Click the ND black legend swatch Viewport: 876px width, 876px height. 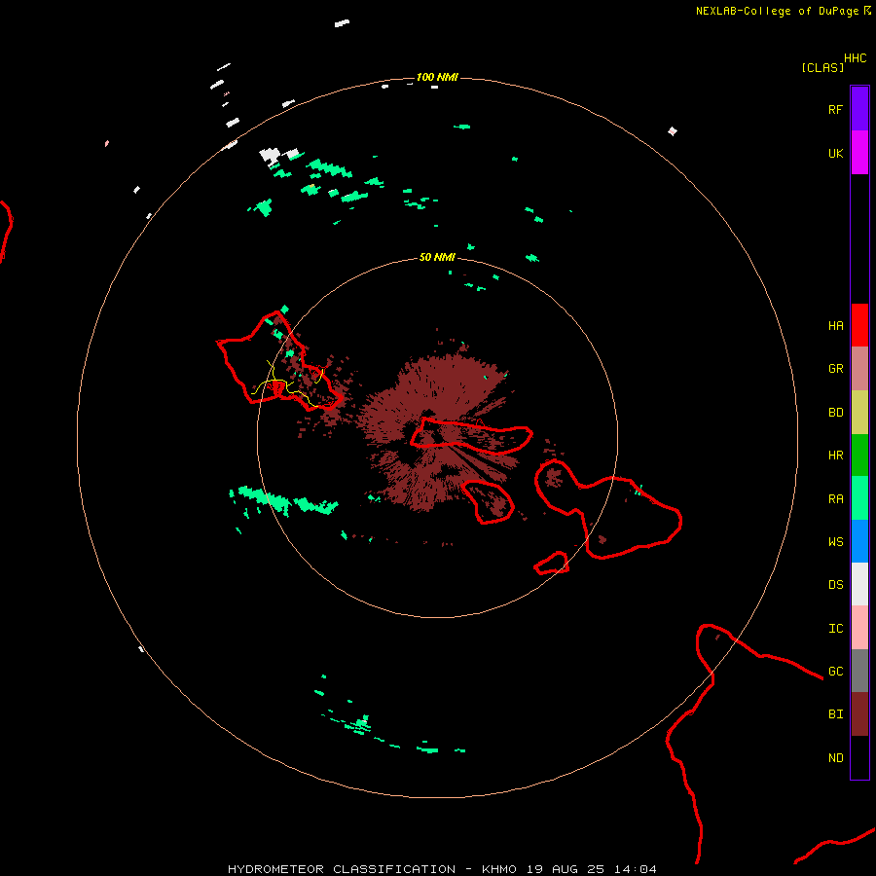tap(859, 757)
